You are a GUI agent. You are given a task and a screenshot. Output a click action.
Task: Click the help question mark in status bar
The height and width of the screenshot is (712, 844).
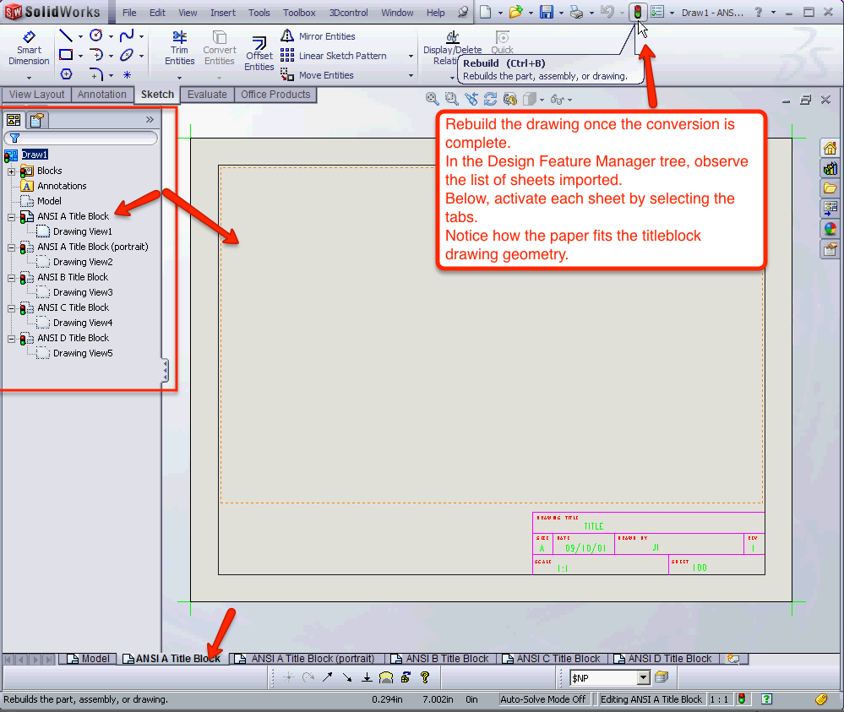click(766, 699)
